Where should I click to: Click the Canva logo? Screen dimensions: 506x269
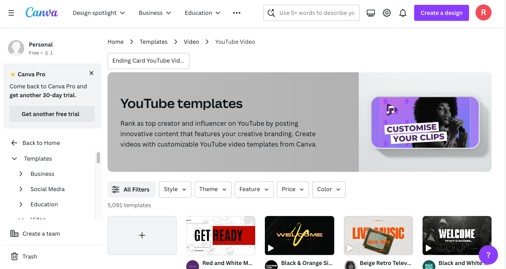coord(42,12)
